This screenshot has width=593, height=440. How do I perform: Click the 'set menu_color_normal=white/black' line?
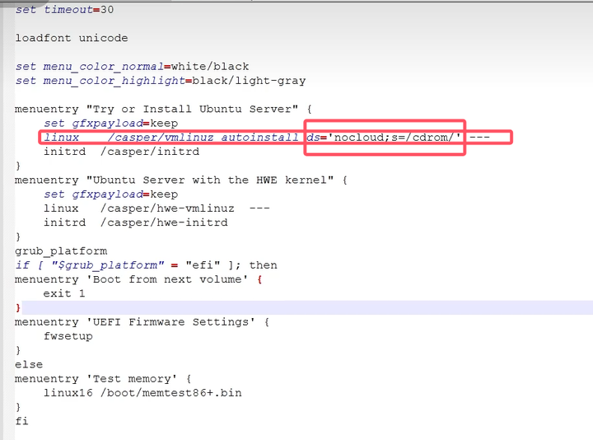pyautogui.click(x=132, y=67)
